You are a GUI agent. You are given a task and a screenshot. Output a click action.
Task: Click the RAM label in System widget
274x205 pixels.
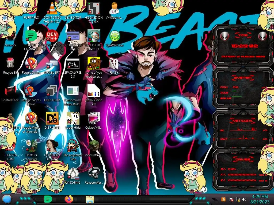(x=224, y=93)
